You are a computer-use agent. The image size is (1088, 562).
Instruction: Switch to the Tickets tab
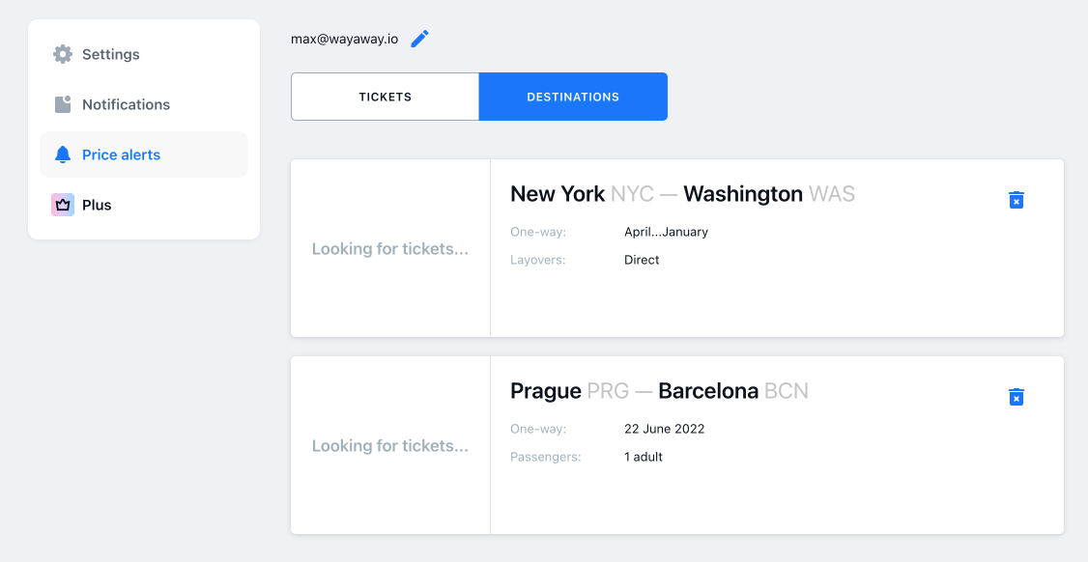[386, 97]
